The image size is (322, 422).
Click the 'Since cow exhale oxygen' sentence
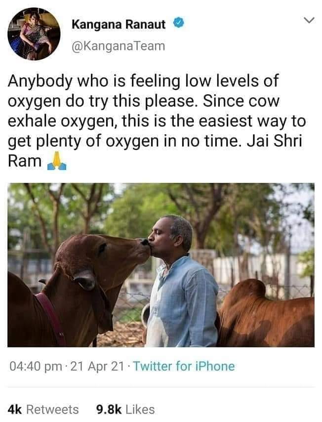pyautogui.click(x=157, y=121)
